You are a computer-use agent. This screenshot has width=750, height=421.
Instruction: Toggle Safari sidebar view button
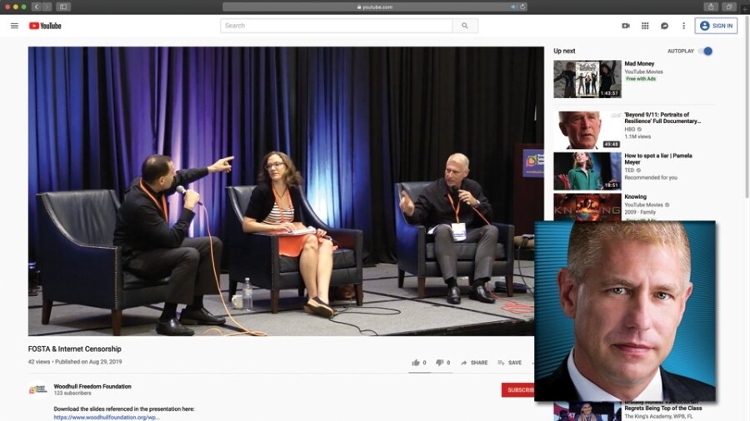pos(63,7)
